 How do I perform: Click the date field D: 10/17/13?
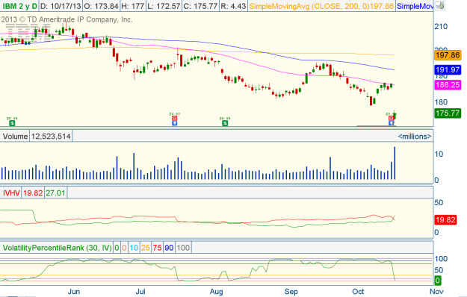(61, 6)
